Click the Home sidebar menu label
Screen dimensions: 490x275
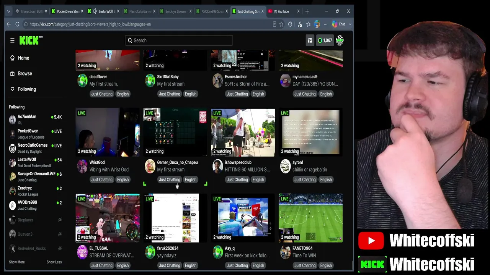[23, 58]
